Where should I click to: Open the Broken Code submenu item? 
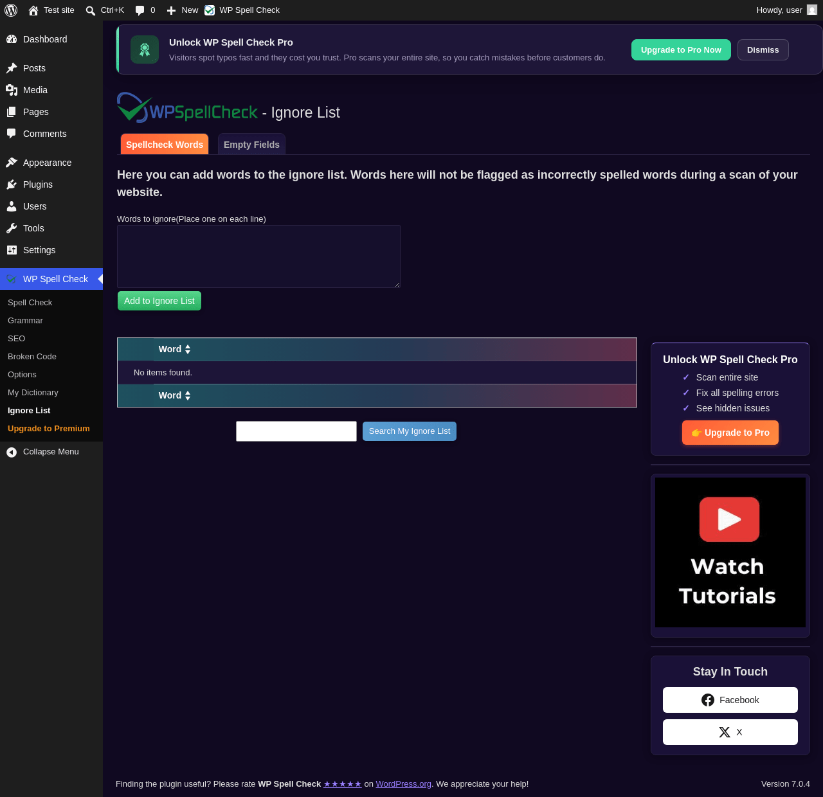32,357
